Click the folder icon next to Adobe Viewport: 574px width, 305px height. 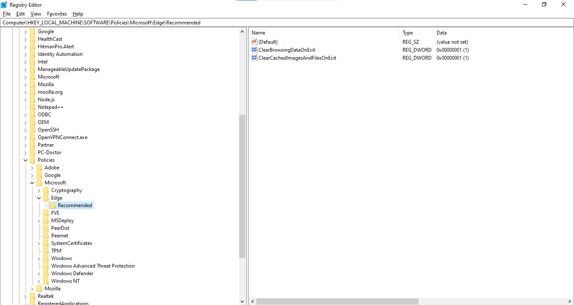coord(39,168)
